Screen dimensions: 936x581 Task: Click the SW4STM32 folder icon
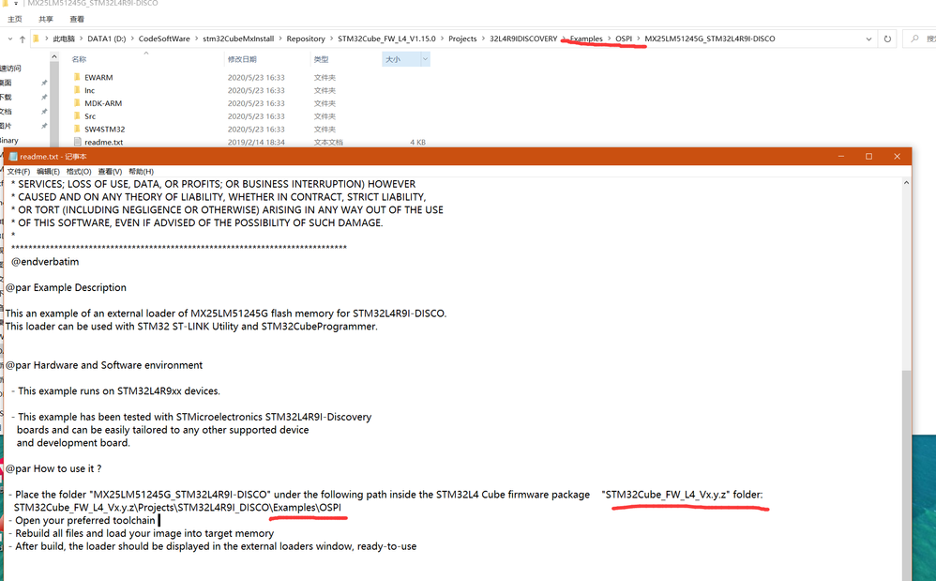tap(77, 129)
